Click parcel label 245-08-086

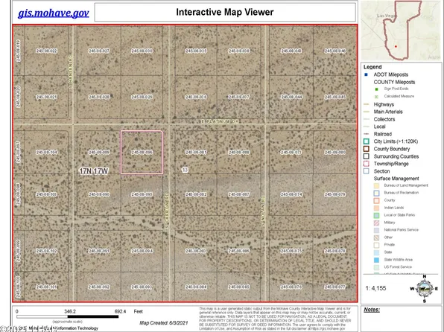click(x=239, y=251)
